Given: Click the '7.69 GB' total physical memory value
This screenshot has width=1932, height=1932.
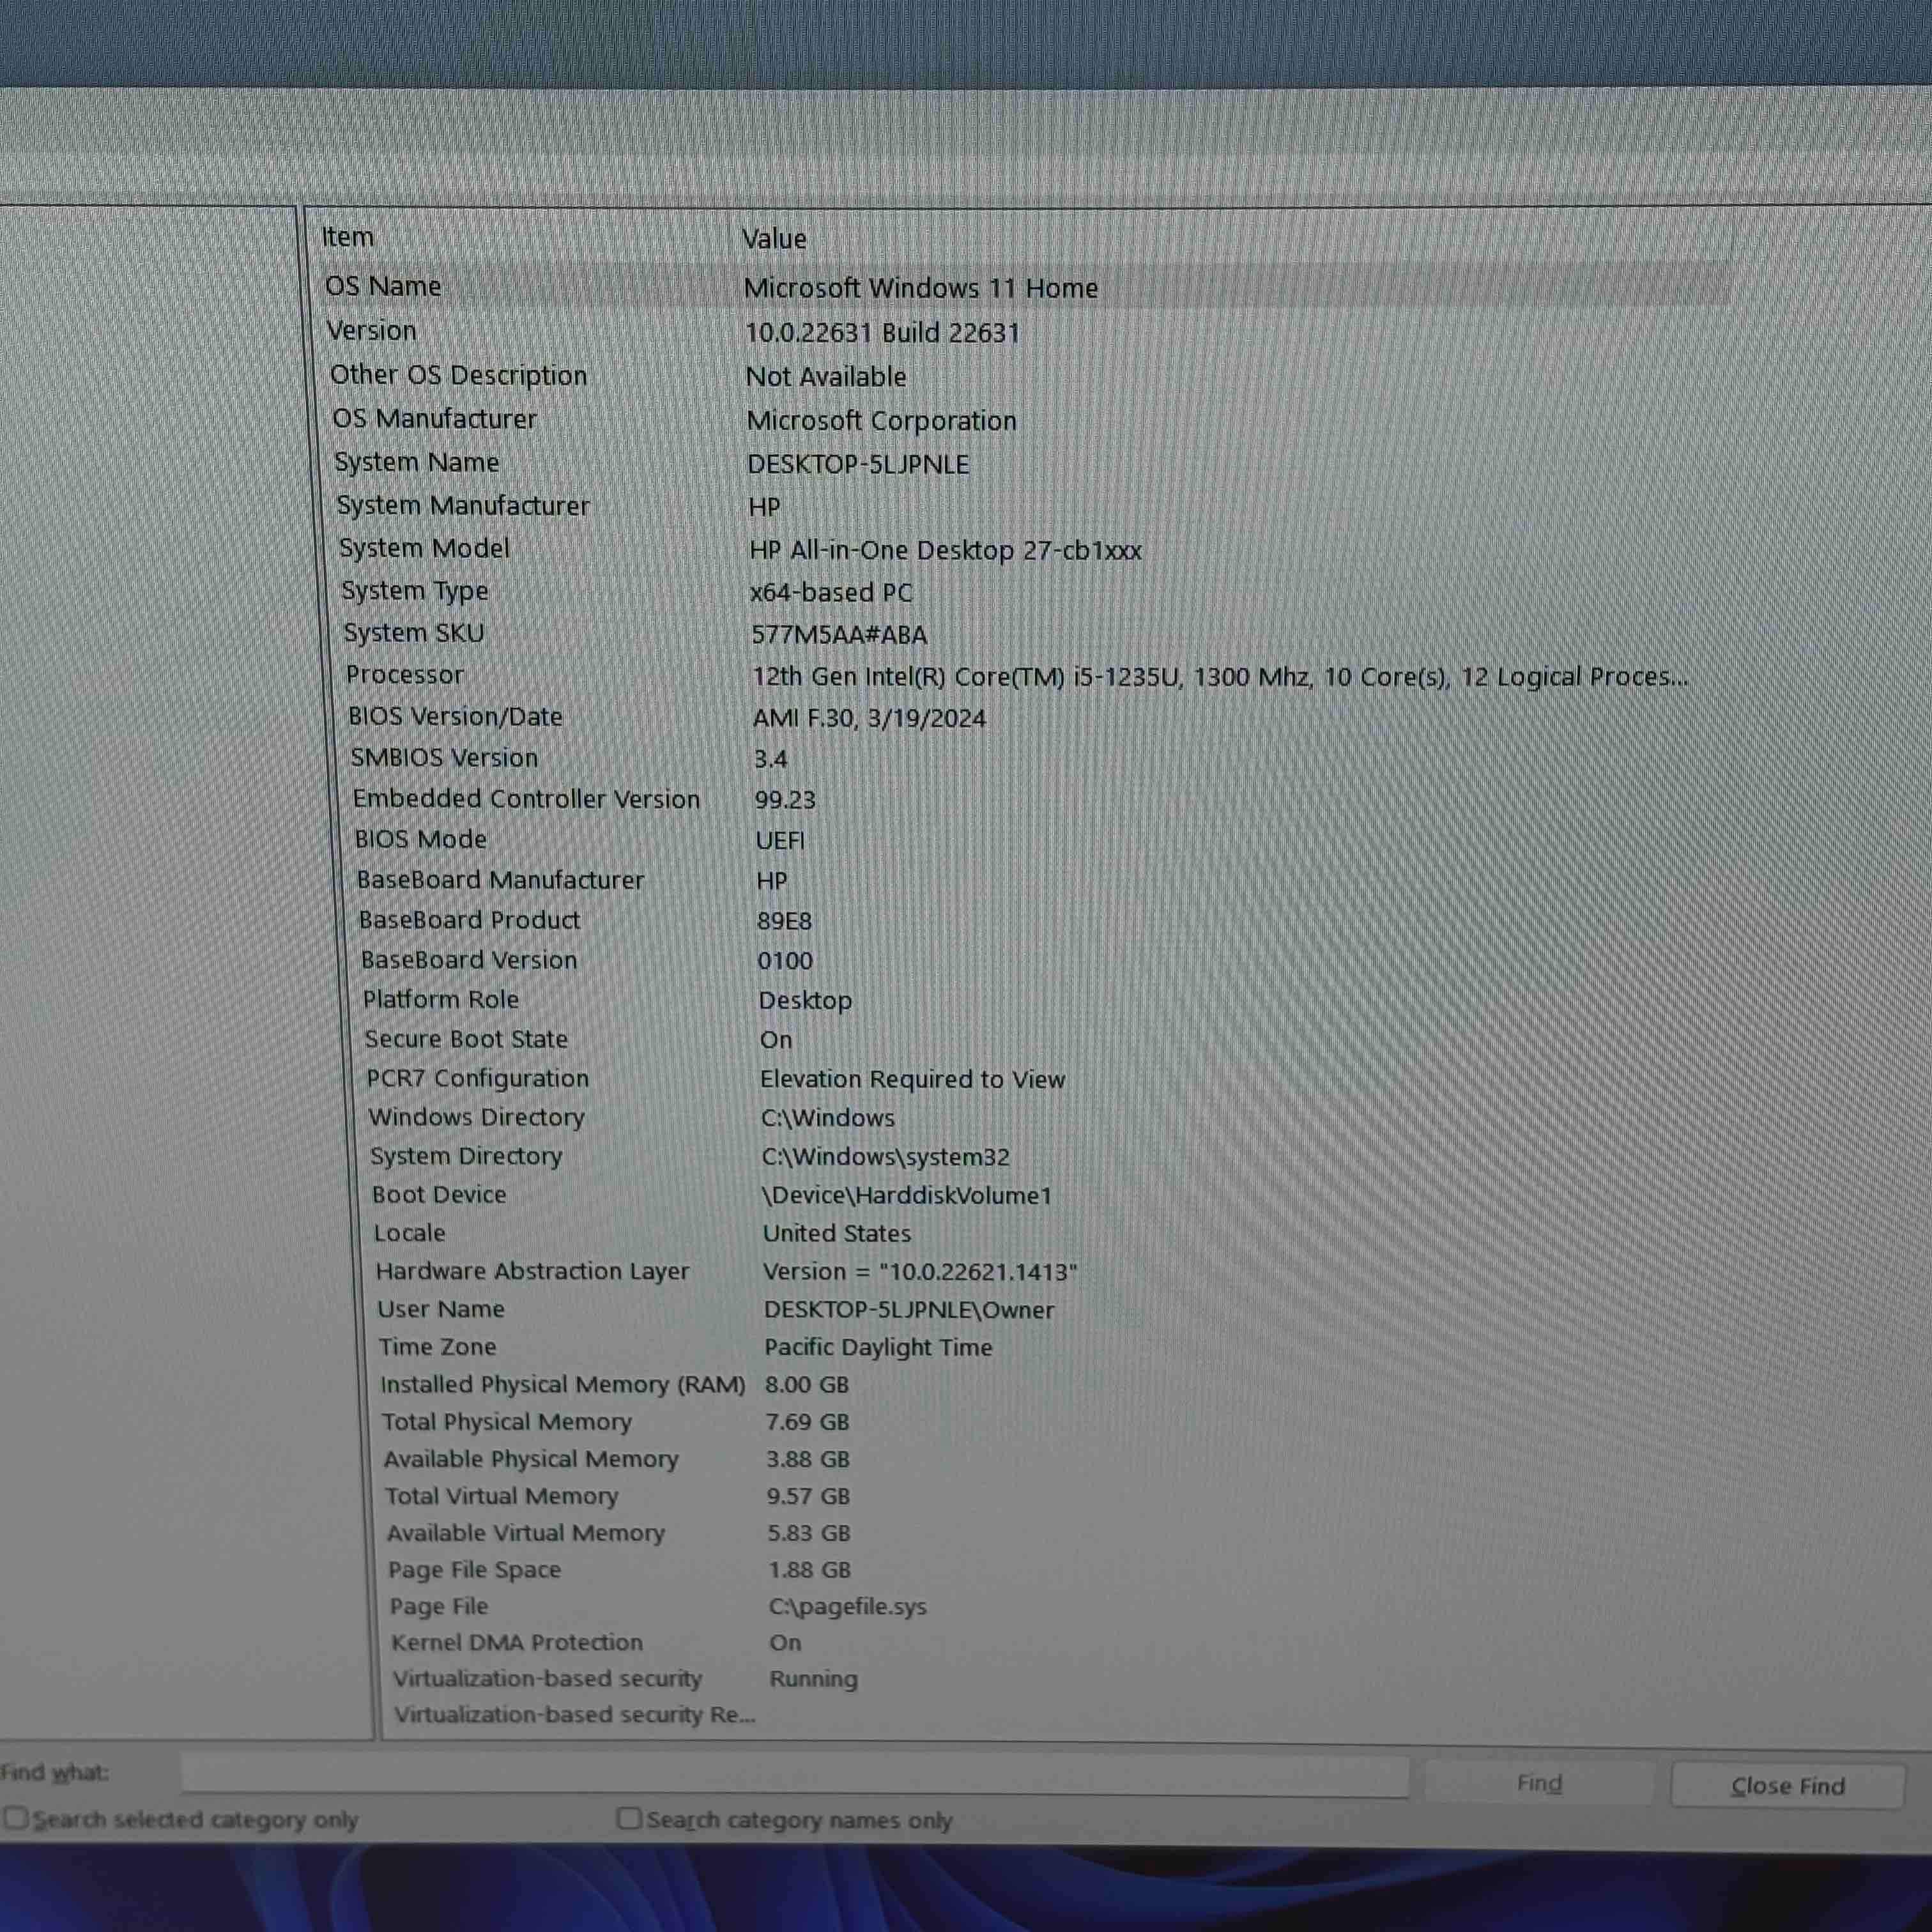Looking at the screenshot, I should tap(807, 1422).
